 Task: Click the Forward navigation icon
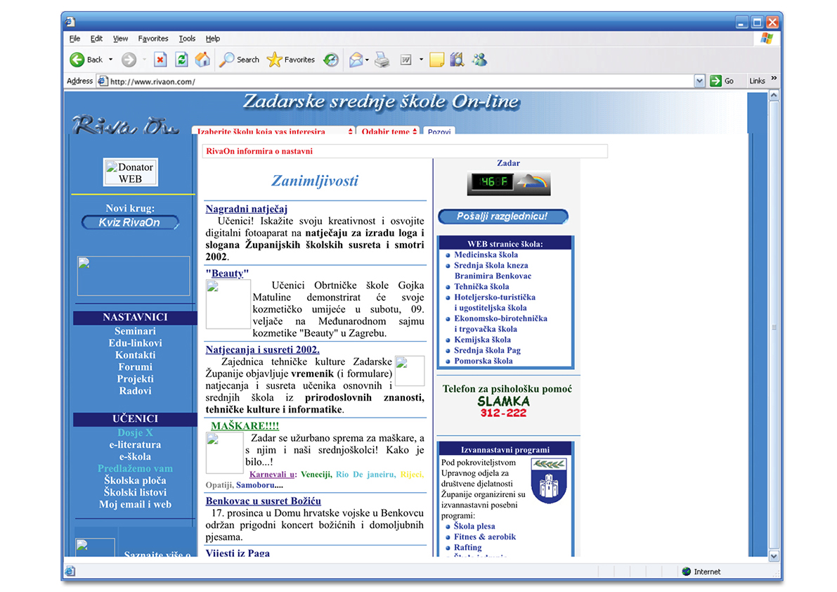coord(128,59)
